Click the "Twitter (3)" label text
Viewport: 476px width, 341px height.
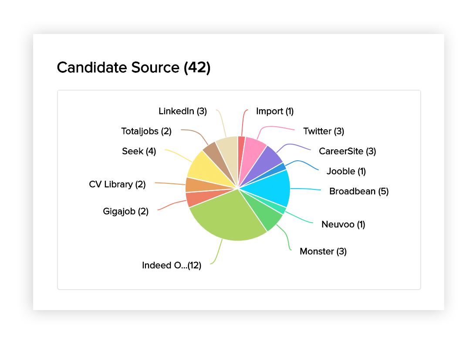point(324,131)
